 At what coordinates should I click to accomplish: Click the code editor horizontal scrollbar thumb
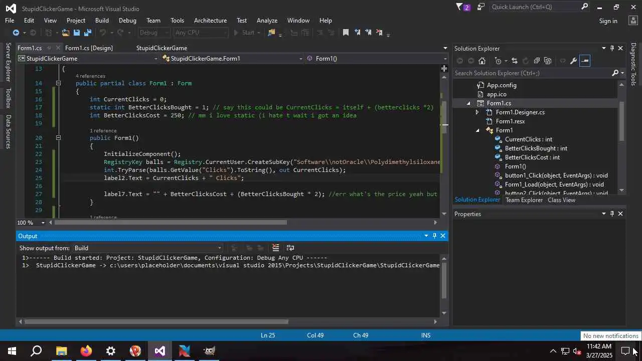coord(171,223)
